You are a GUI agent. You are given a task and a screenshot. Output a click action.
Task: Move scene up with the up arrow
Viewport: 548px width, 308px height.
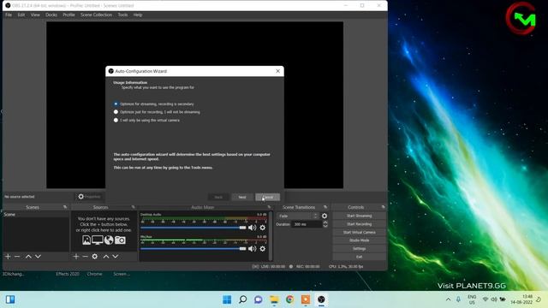[28, 257]
